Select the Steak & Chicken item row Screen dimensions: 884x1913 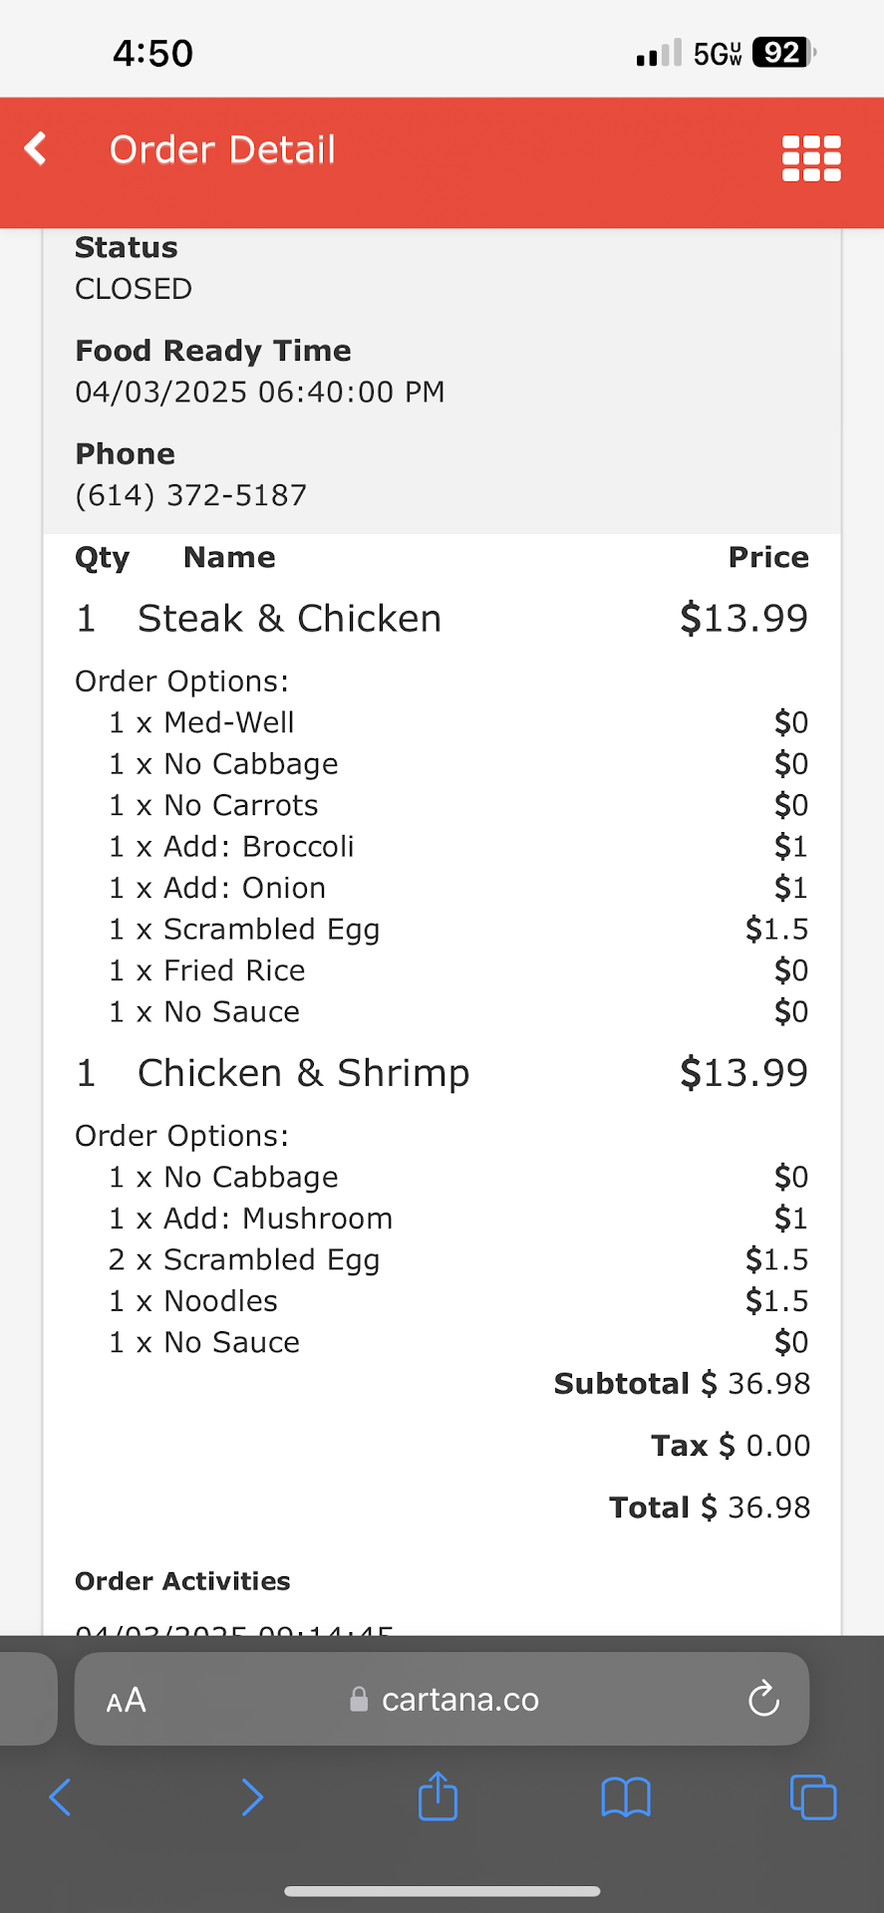pyautogui.click(x=289, y=619)
